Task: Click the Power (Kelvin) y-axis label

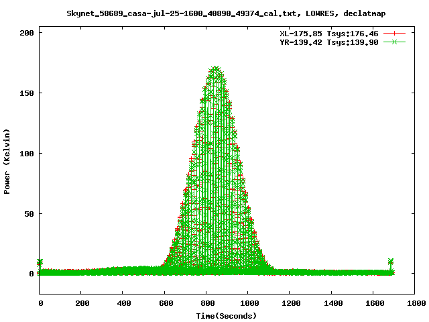Action: pos(7,162)
